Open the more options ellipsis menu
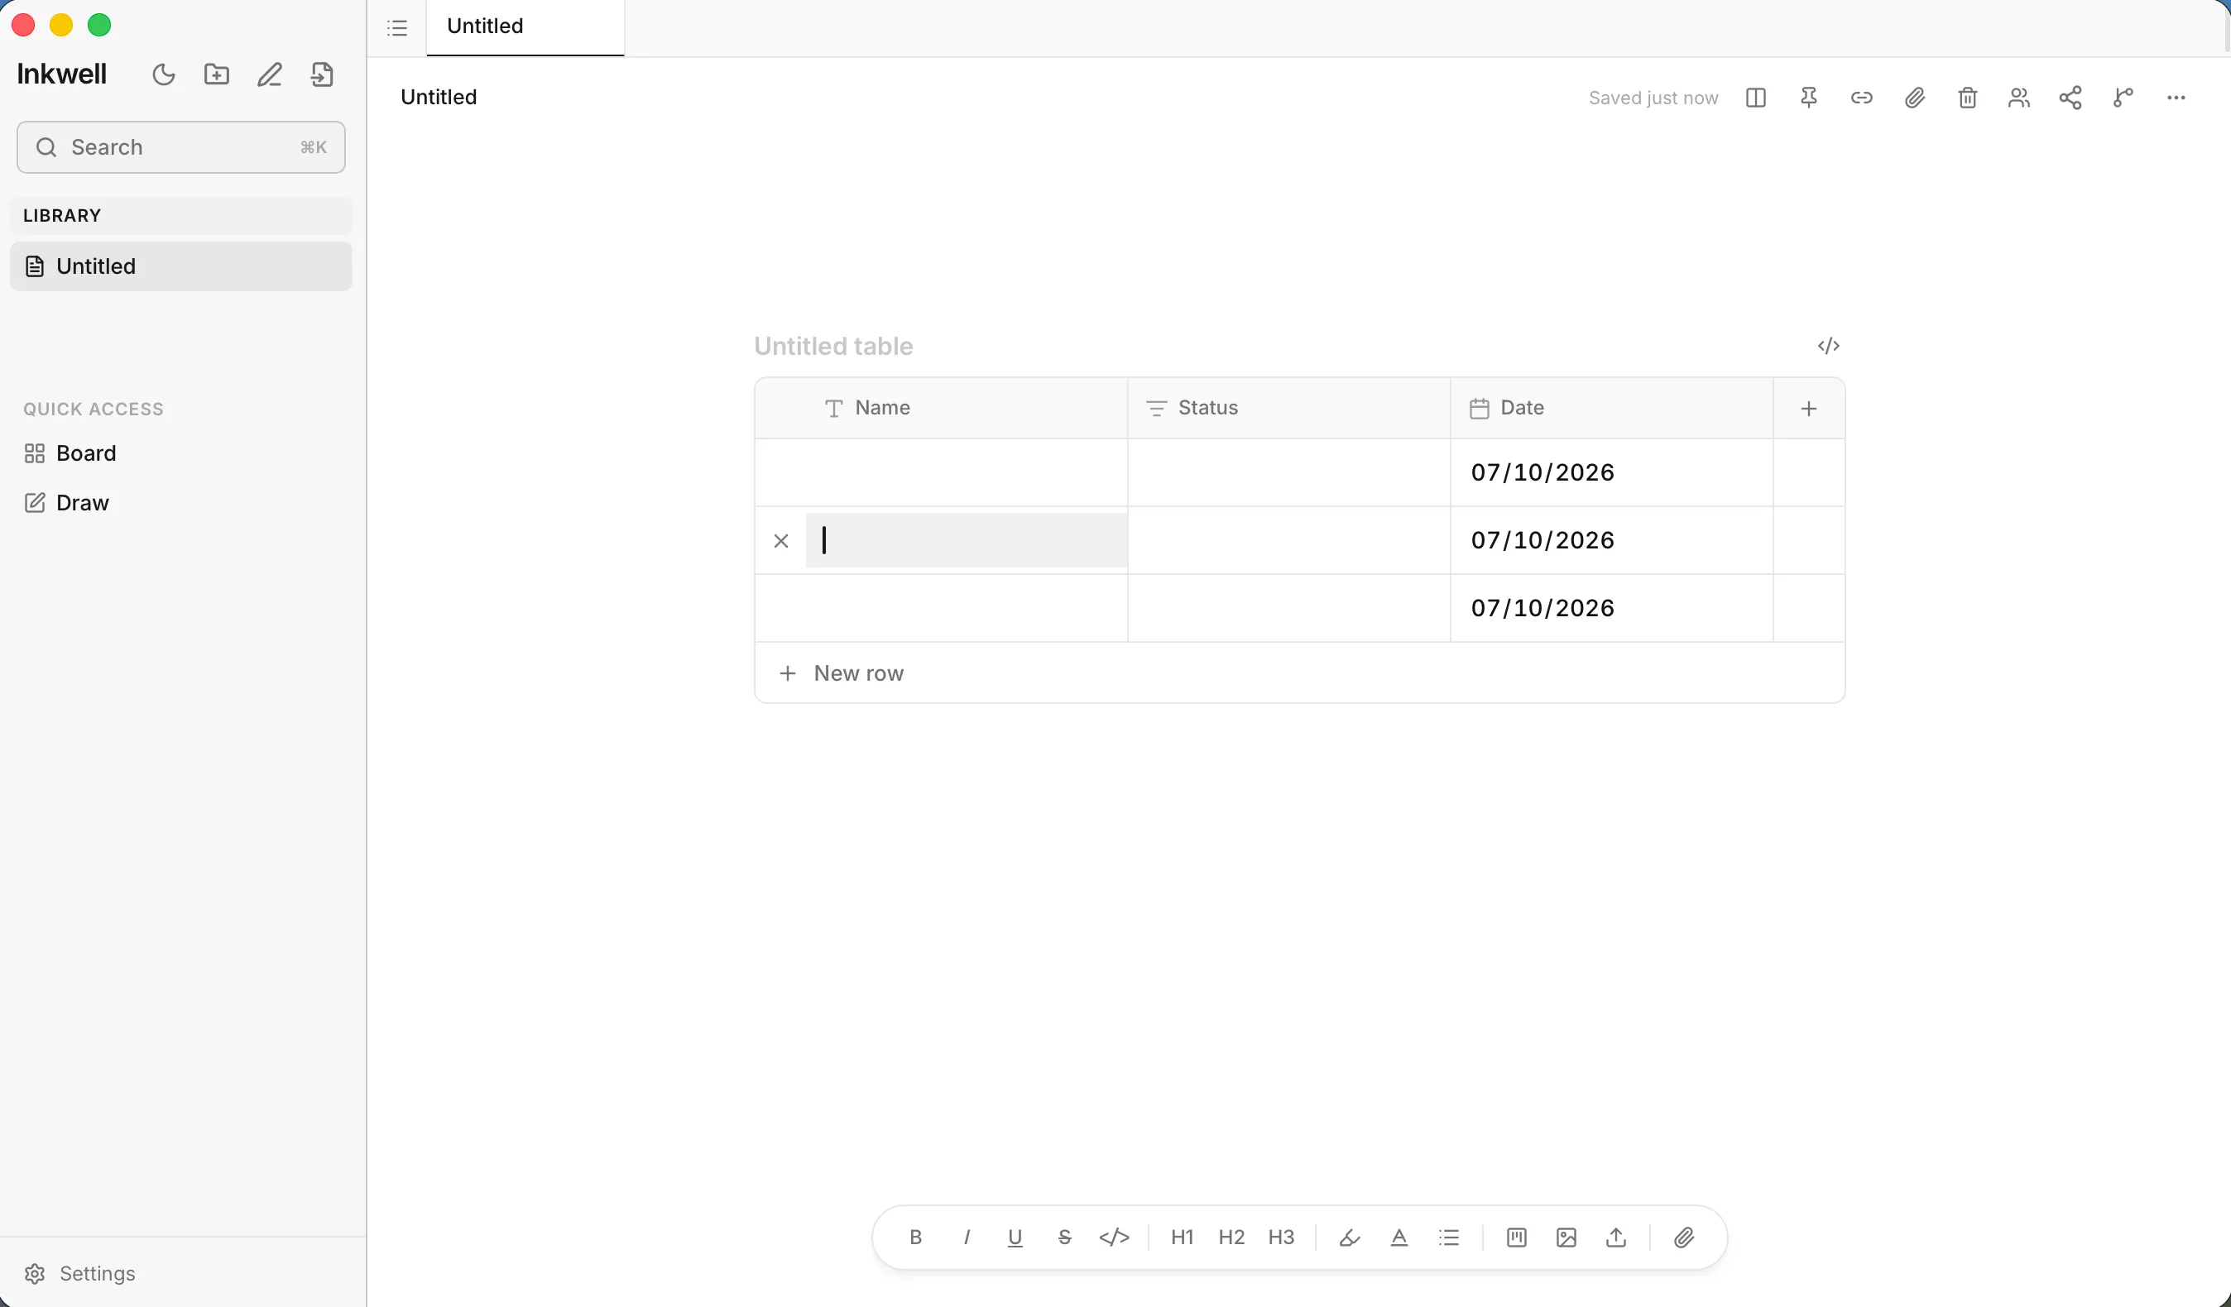Viewport: 2231px width, 1307px height. tap(2176, 98)
